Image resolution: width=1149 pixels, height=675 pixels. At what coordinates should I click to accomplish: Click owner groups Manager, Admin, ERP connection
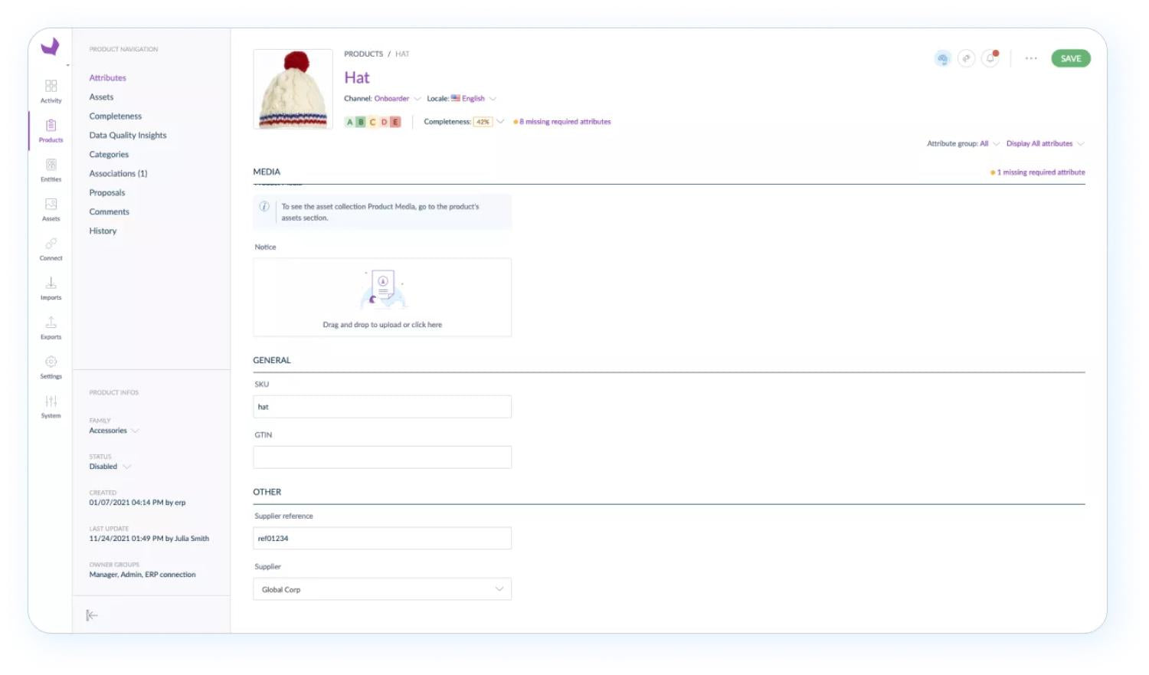coord(142,575)
